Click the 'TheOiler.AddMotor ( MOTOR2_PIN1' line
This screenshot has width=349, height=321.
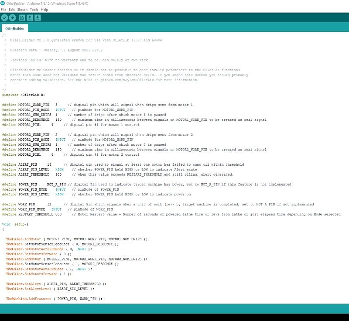(x=77, y=259)
